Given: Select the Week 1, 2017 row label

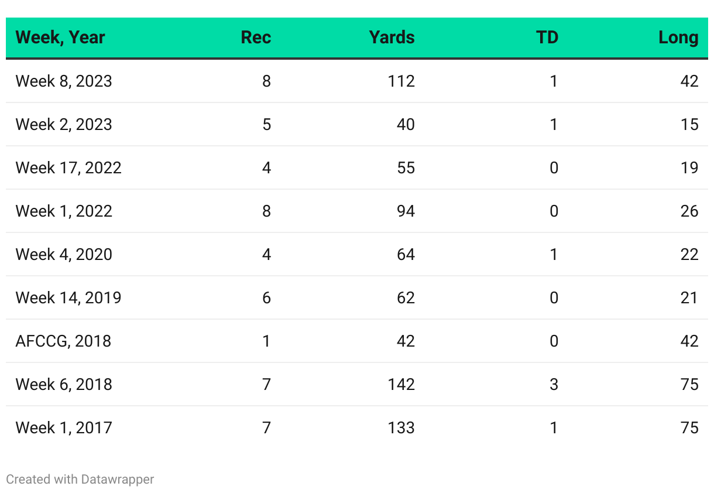Looking at the screenshot, I should 64,427.
